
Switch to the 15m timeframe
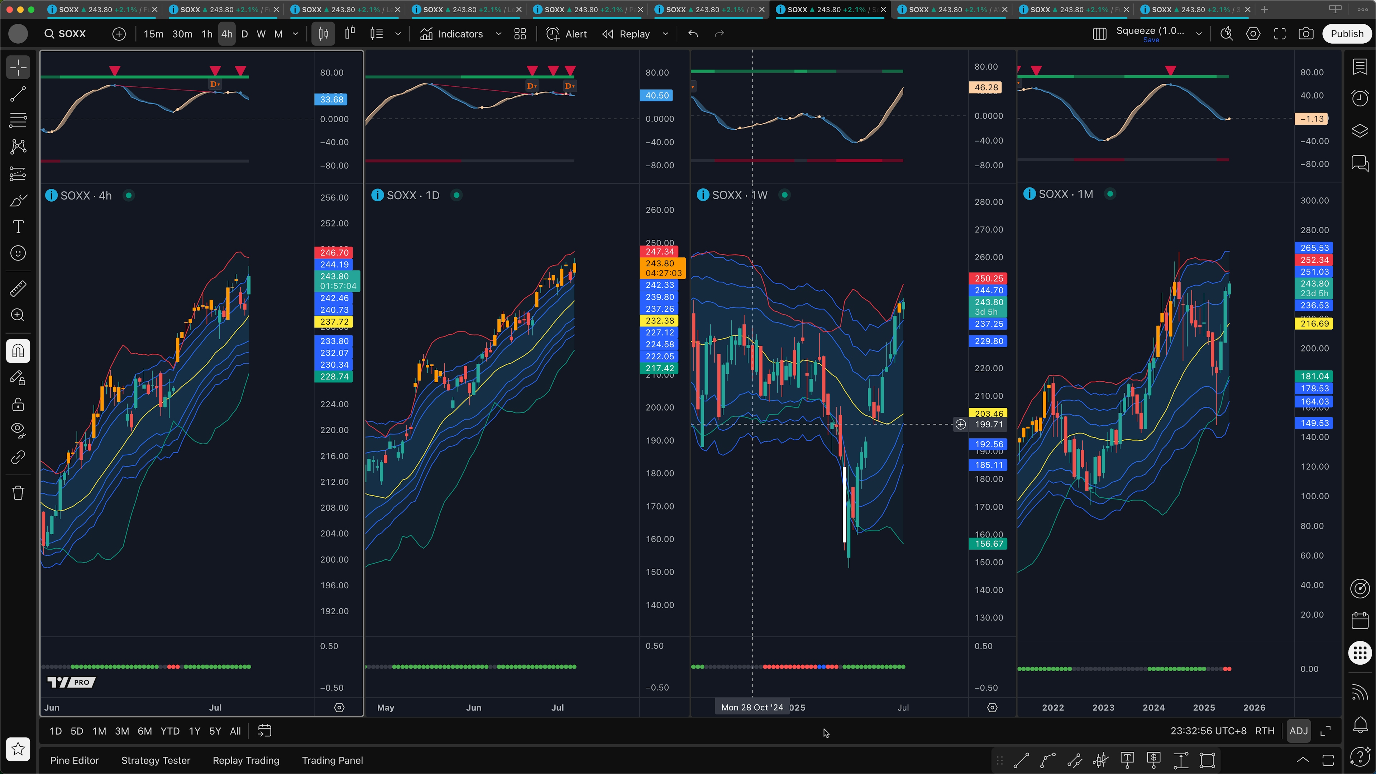(153, 34)
